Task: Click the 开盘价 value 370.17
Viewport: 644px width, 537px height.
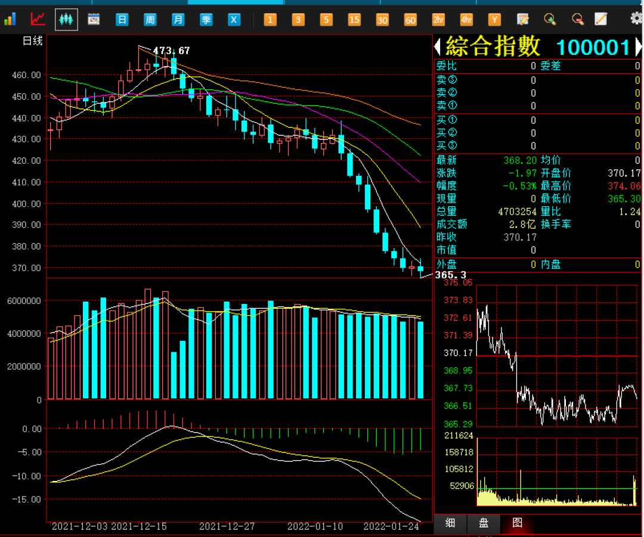Action: click(624, 173)
